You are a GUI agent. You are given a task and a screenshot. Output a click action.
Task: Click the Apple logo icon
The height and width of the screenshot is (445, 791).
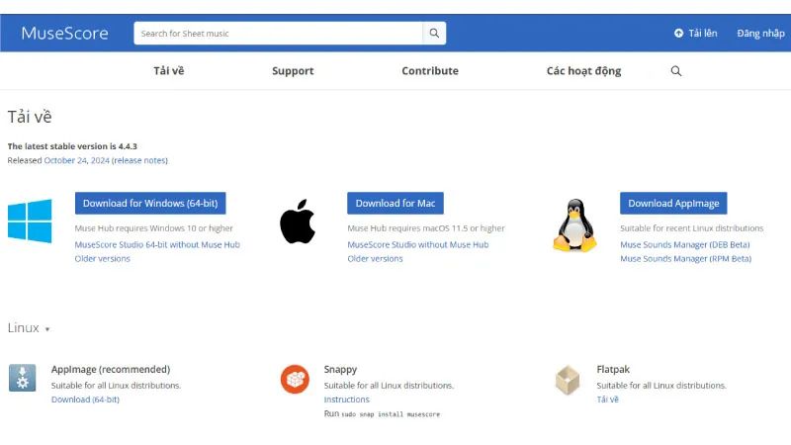coord(297,222)
